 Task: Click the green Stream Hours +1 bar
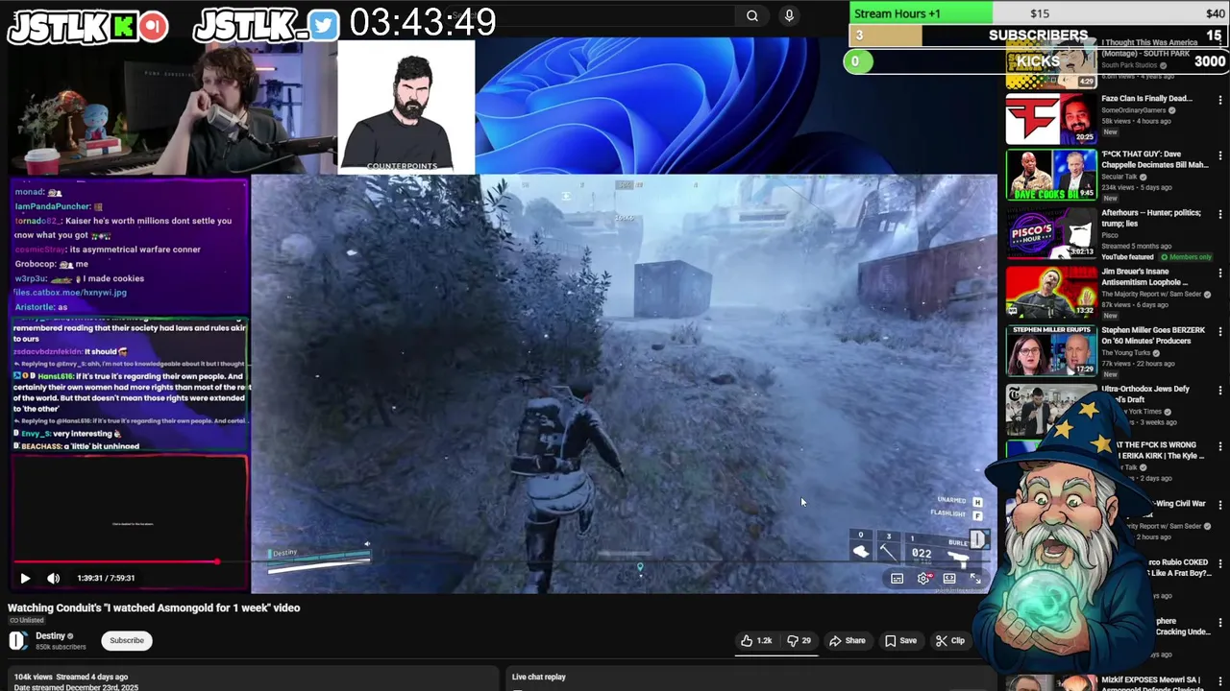[x=921, y=12]
